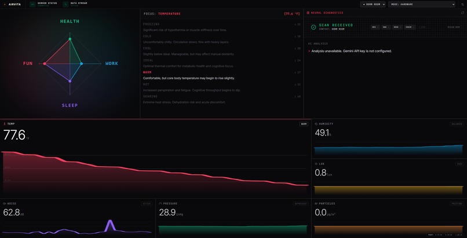The width and height of the screenshot is (467, 238).
Task: Select the HOT temperature level
Action: (x=221, y=87)
